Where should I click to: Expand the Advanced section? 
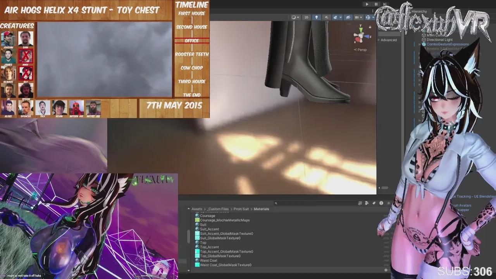point(388,40)
